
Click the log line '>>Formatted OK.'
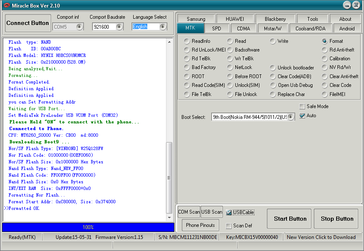click(x=22, y=208)
